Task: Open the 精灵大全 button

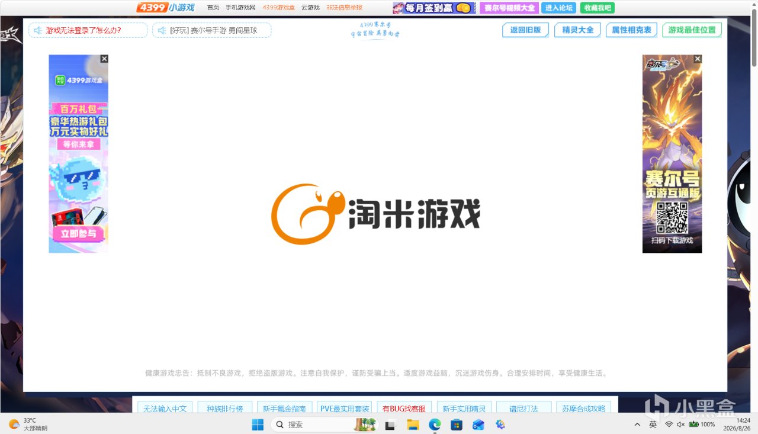Action: (x=577, y=30)
